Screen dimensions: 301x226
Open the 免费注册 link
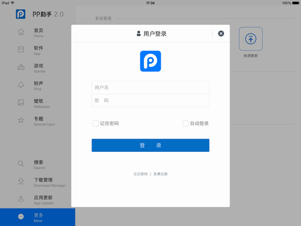click(160, 174)
